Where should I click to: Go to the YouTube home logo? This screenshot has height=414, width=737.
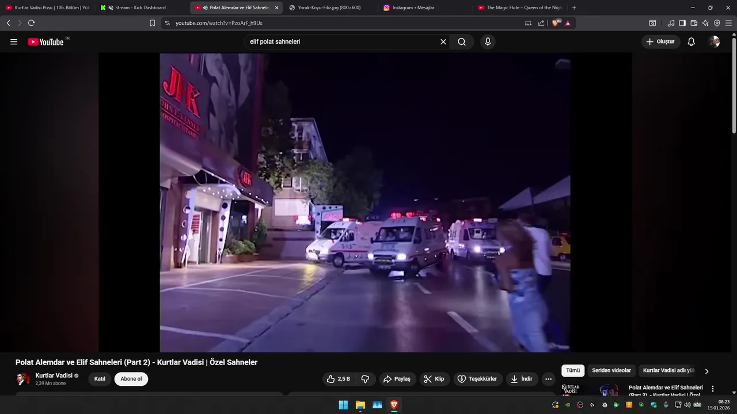click(x=45, y=42)
